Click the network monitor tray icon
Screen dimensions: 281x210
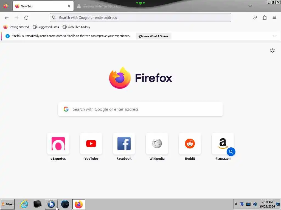[248, 204]
